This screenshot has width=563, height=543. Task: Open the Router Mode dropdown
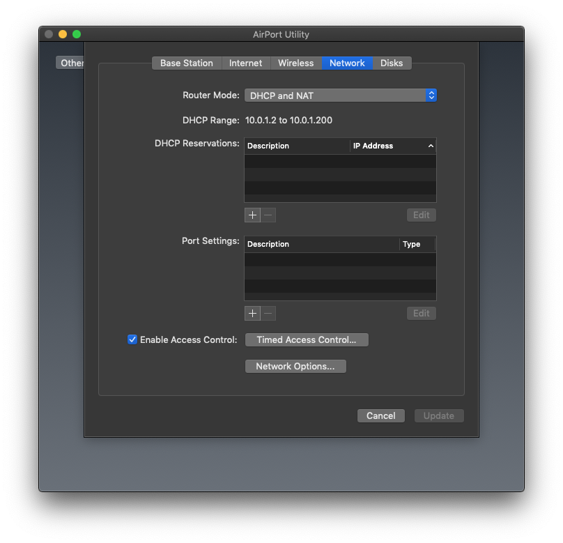click(x=341, y=95)
